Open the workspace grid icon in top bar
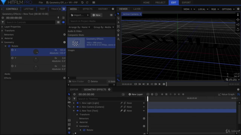The width and height of the screenshot is (241, 135). 94,3
